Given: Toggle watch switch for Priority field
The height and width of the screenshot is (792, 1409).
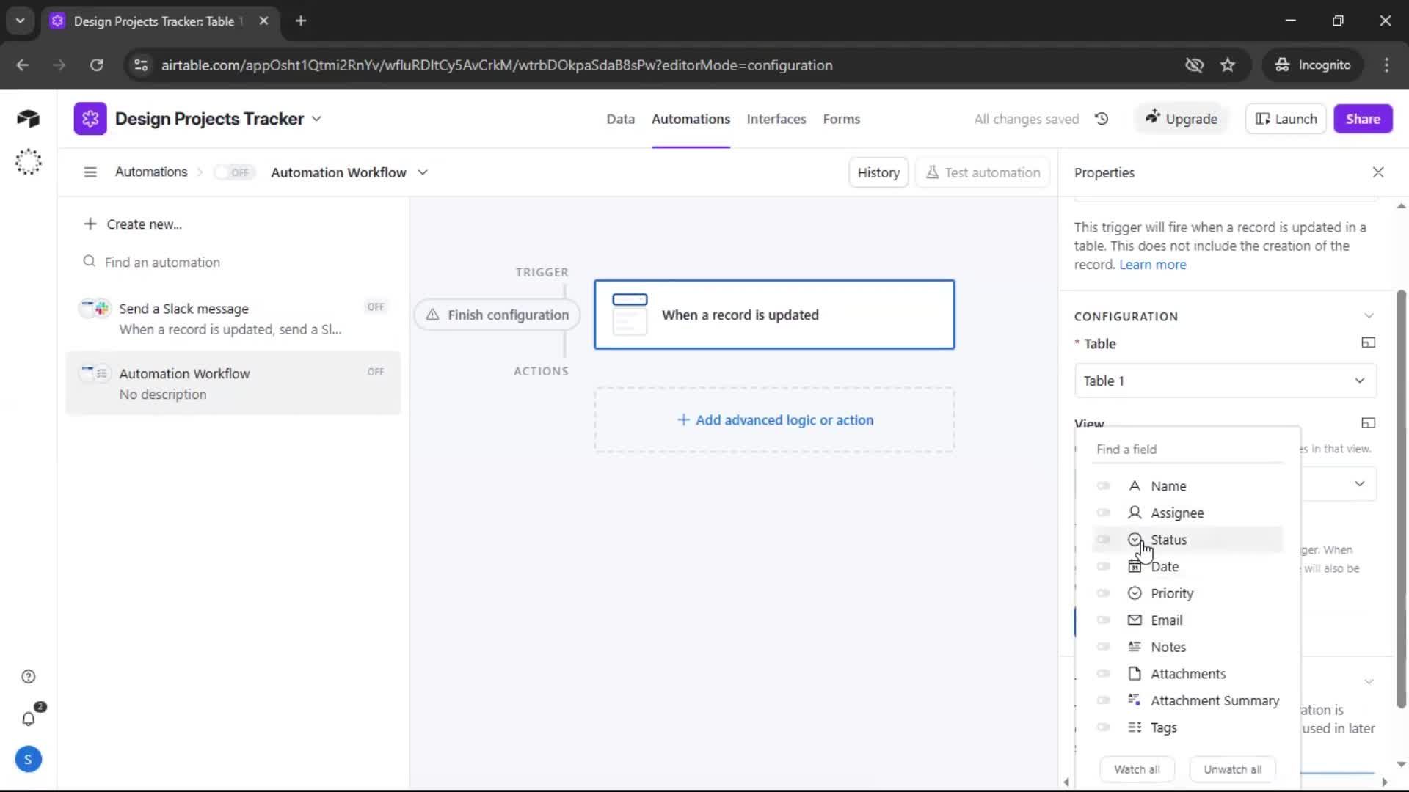Looking at the screenshot, I should click(1103, 593).
